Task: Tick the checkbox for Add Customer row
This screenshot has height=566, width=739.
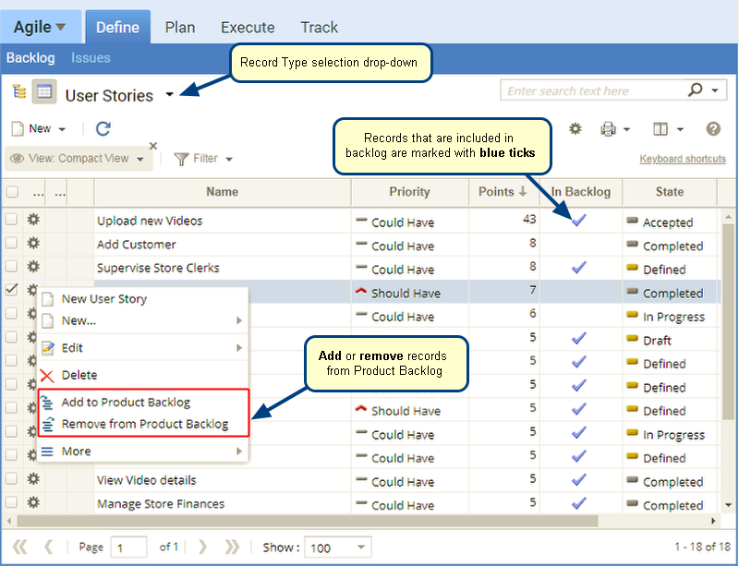Action: (x=12, y=244)
